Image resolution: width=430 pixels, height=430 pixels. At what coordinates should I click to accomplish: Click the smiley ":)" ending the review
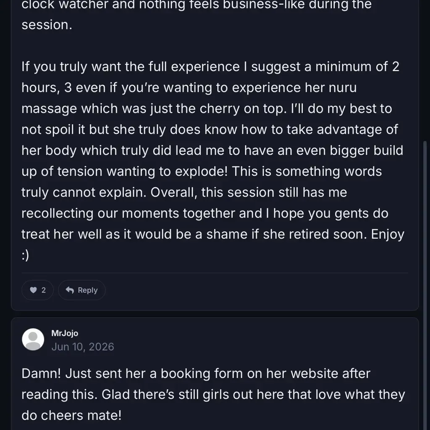pyautogui.click(x=25, y=255)
